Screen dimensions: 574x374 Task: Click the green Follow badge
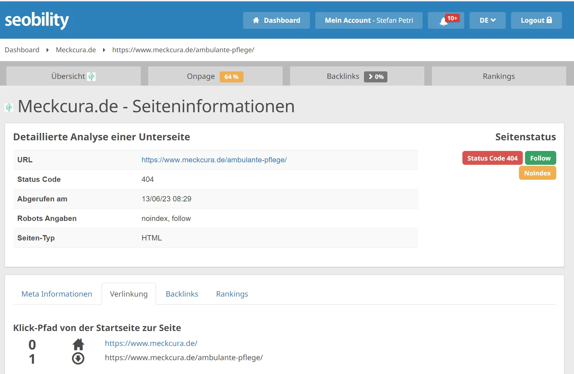(540, 158)
